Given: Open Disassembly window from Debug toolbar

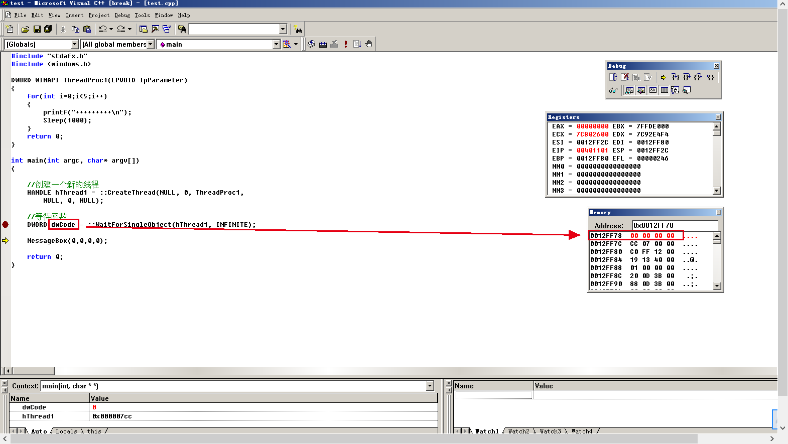Looking at the screenshot, I should point(687,90).
